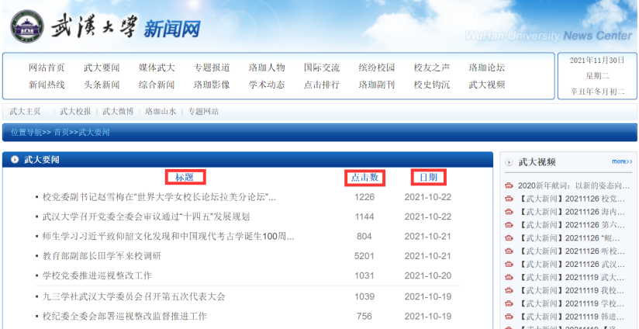Go to 网站首页 in the navigation menu
The width and height of the screenshot is (639, 329).
coord(47,68)
